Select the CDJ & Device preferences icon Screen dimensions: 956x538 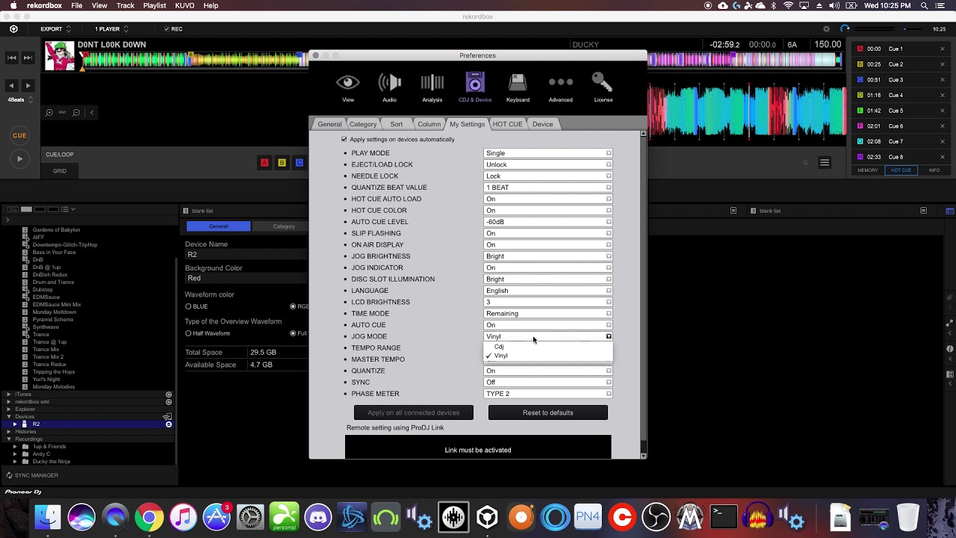[475, 87]
